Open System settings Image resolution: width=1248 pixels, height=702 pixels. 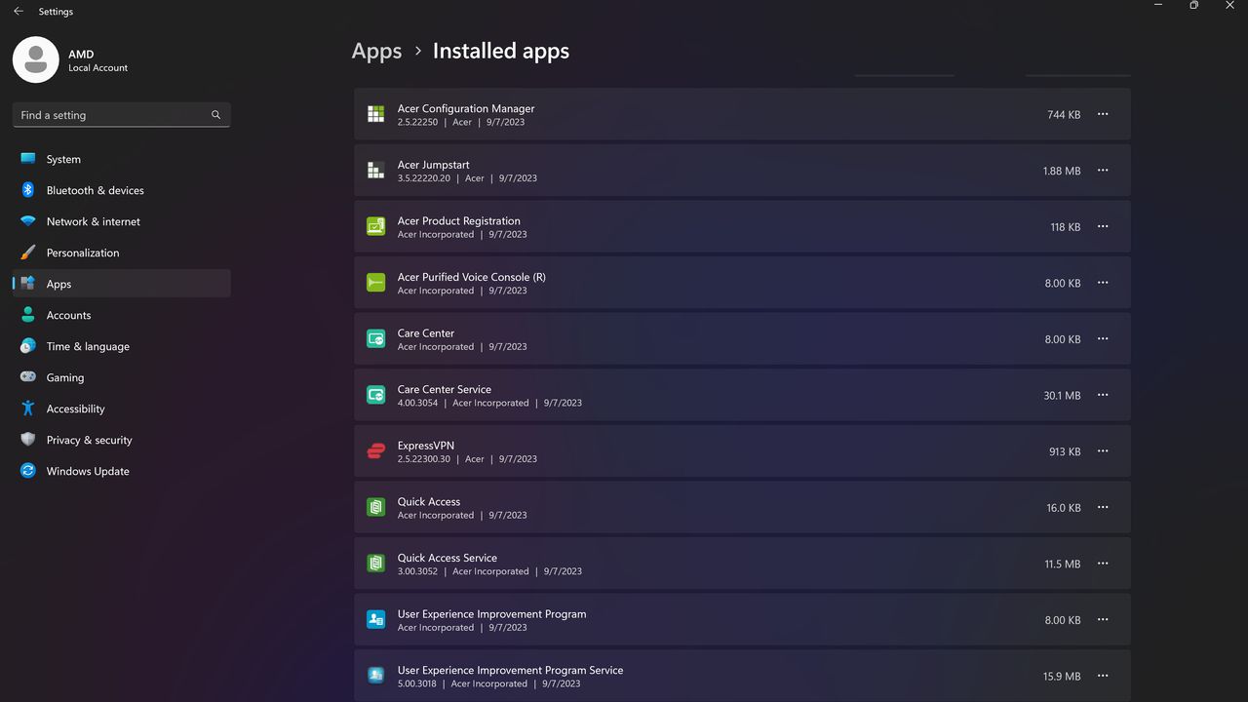pyautogui.click(x=122, y=159)
